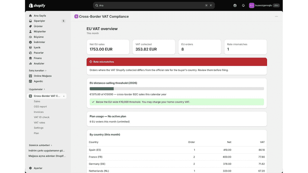Click the 'Germany (DE)' row
The width and height of the screenshot is (308, 173).
[x=177, y=164]
